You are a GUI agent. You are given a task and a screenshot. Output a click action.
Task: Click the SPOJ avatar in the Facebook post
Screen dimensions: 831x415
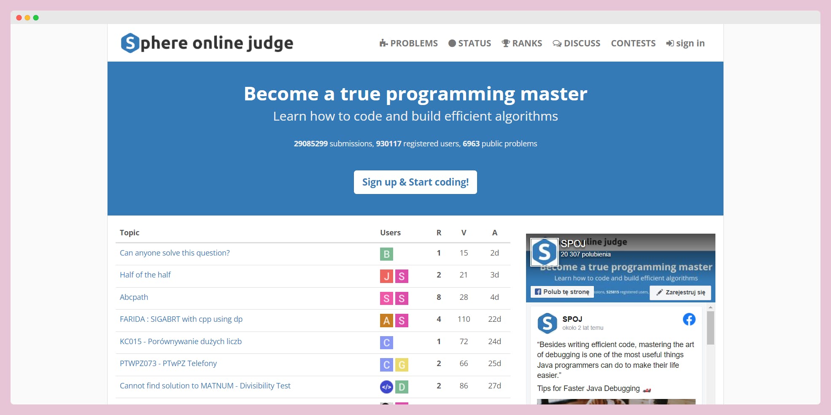tap(547, 323)
